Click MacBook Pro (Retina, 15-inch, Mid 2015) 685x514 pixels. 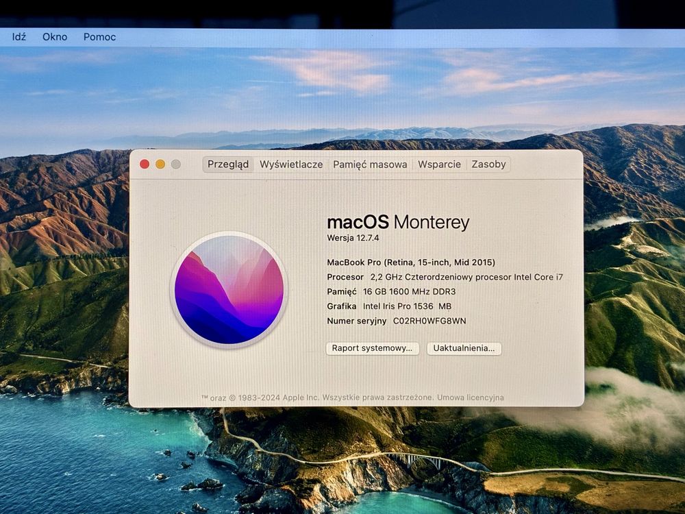click(411, 262)
